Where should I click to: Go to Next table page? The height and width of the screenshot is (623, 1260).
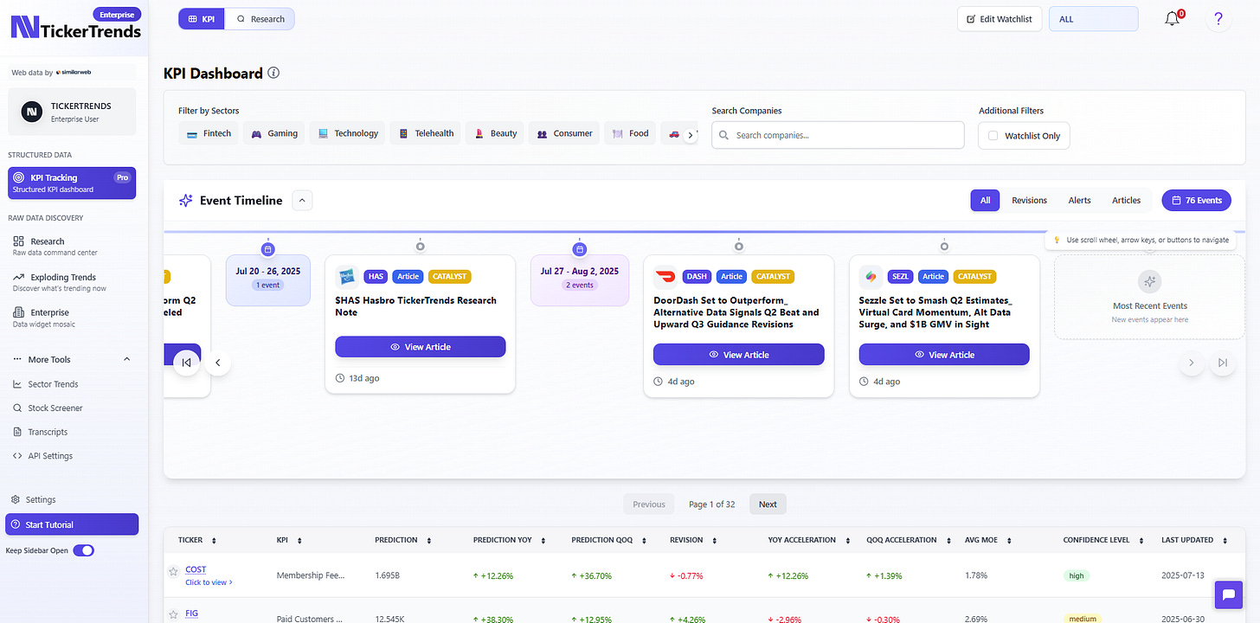tap(768, 504)
